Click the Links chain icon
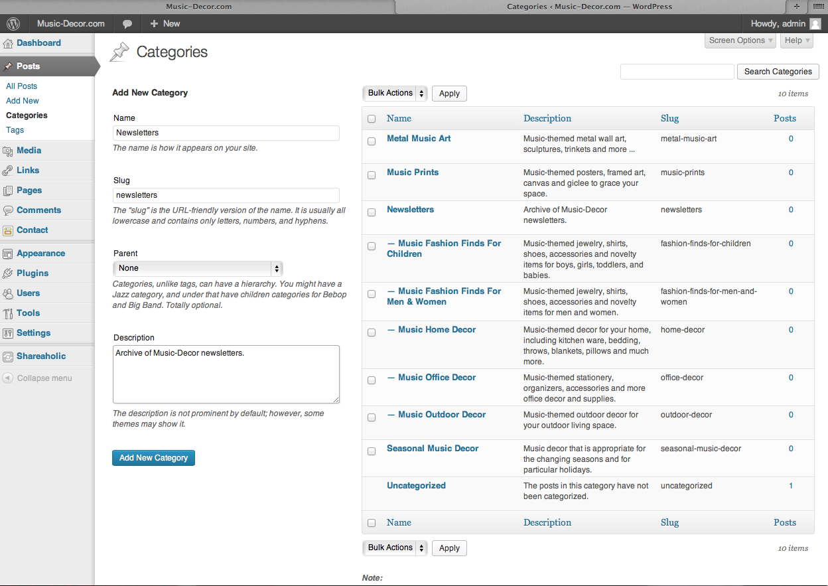Image resolution: width=828 pixels, height=586 pixels. [x=8, y=171]
